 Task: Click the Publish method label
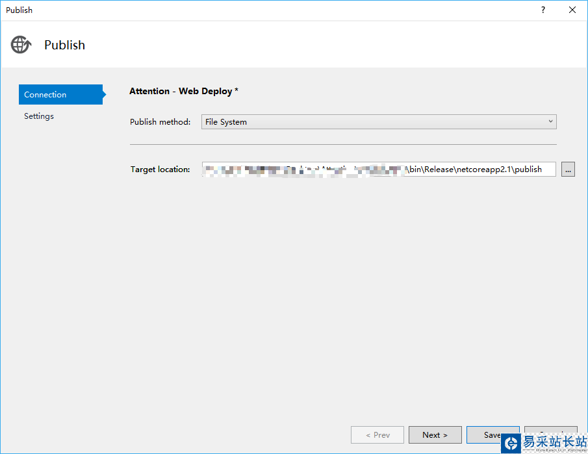click(160, 121)
